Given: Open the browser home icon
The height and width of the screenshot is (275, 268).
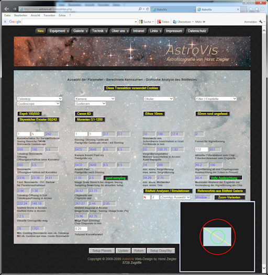Looking at the screenshot, I should tap(251, 9).
